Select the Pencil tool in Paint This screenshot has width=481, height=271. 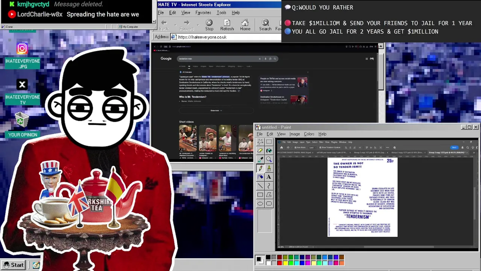pyautogui.click(x=260, y=168)
